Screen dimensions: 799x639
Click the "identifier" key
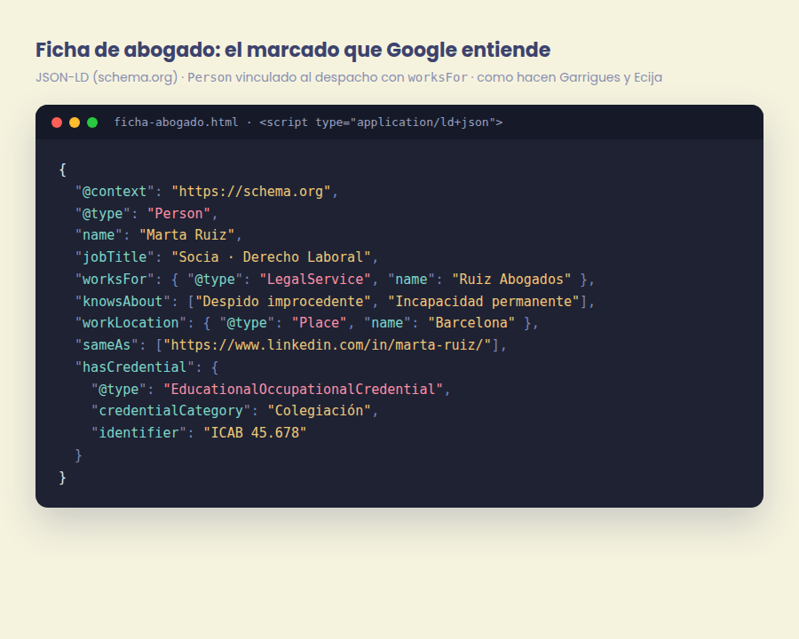tap(139, 432)
